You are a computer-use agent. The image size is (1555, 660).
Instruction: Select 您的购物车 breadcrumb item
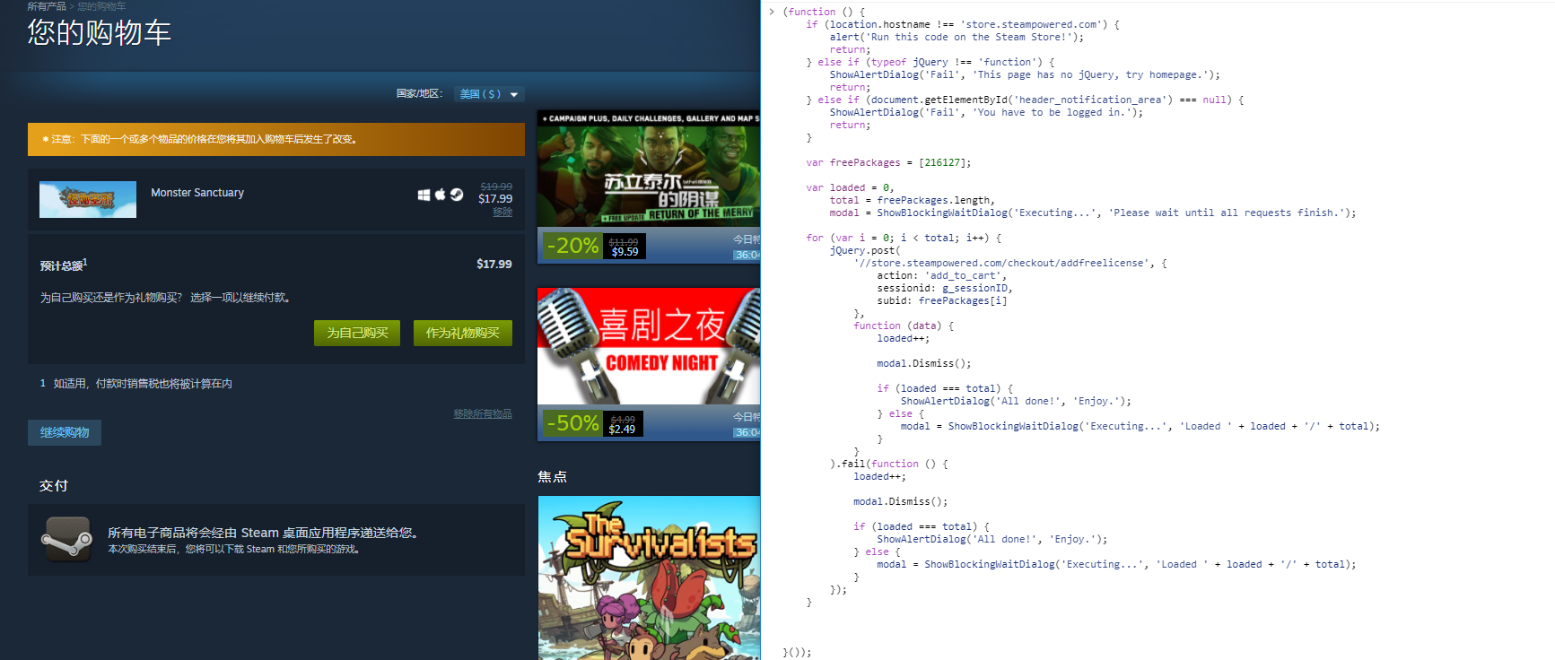[101, 6]
